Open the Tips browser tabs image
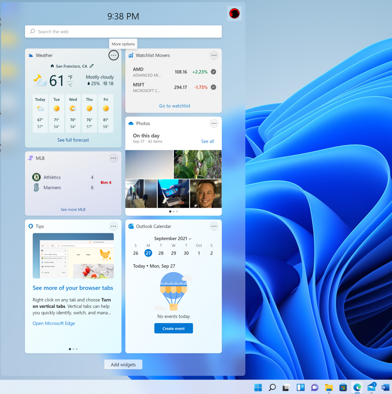This screenshot has height=394, width=392. [73, 256]
